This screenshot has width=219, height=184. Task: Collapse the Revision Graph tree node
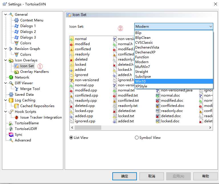coord(6,49)
